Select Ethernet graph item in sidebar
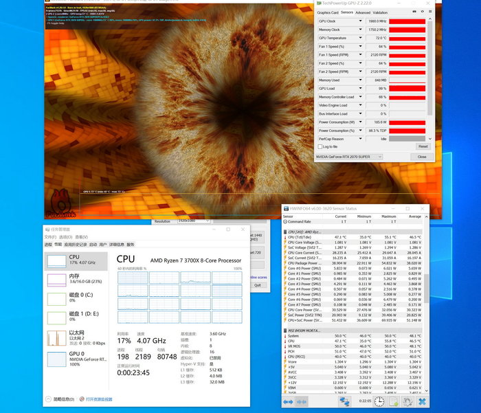The width and height of the screenshot is (481, 413). click(76, 337)
